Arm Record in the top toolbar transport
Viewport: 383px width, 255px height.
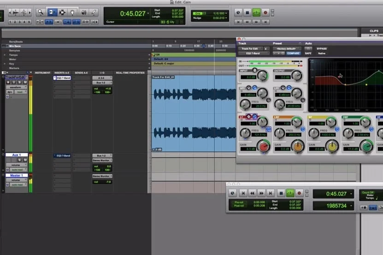tap(265, 12)
